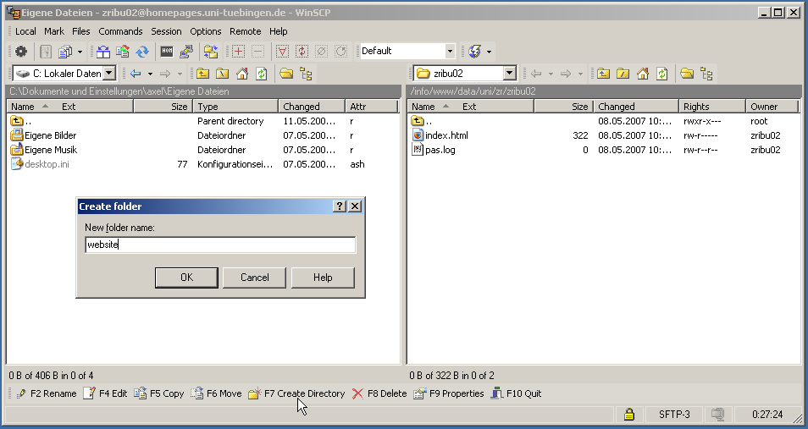Click F10 Quit in bottom bar
This screenshot has height=429, width=808.
click(x=516, y=393)
